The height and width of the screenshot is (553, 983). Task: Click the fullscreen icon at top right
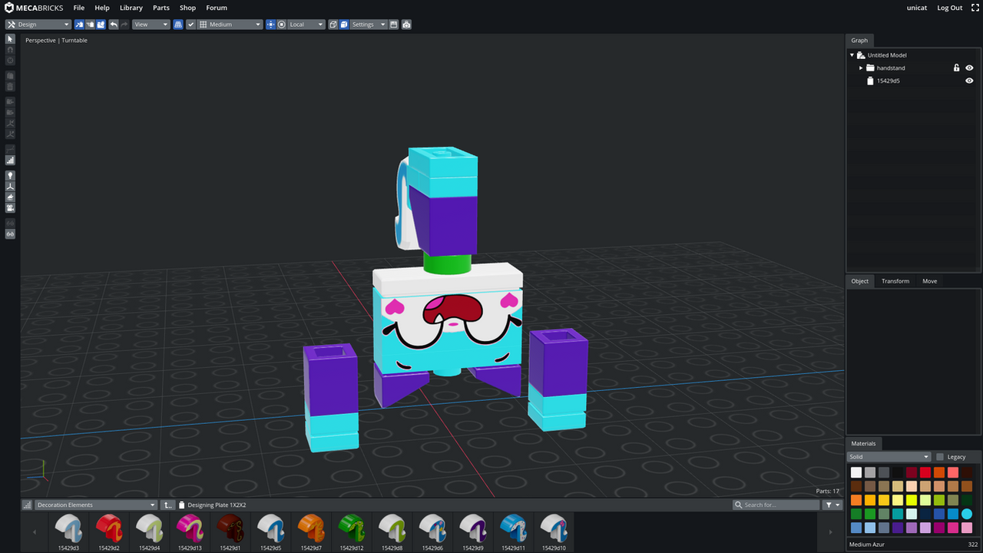coord(975,8)
